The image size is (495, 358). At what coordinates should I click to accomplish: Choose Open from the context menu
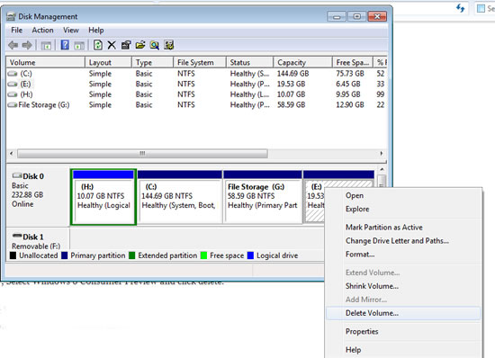click(404, 195)
